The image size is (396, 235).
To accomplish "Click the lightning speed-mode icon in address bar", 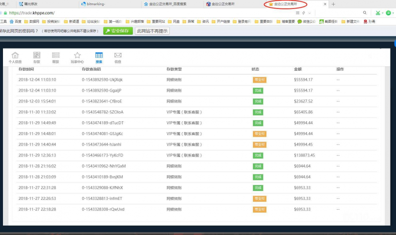I will click(x=303, y=13).
